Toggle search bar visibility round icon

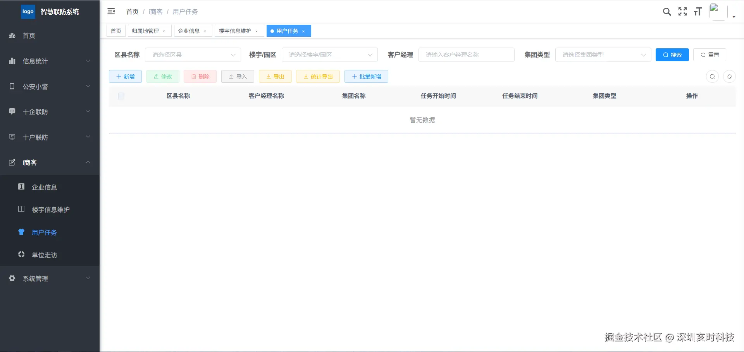(x=712, y=77)
